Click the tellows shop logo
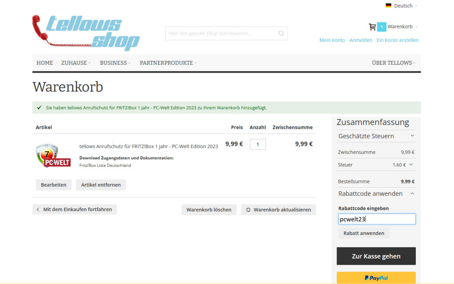Screen dimensions: 454x284 pos(86,33)
